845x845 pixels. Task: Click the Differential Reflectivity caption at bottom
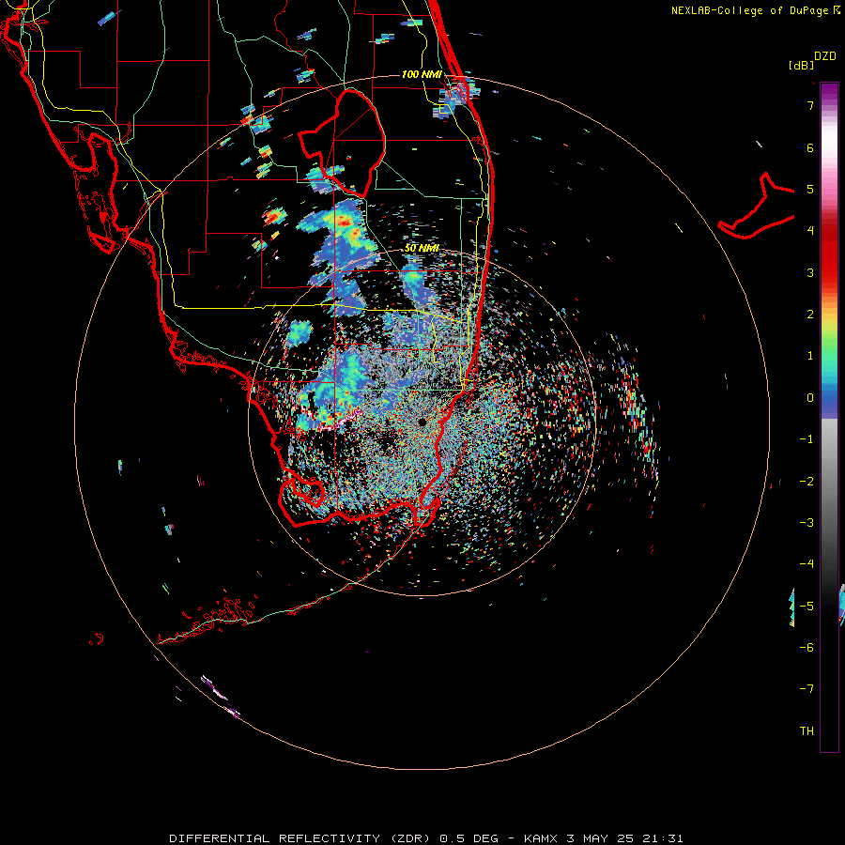425,838
